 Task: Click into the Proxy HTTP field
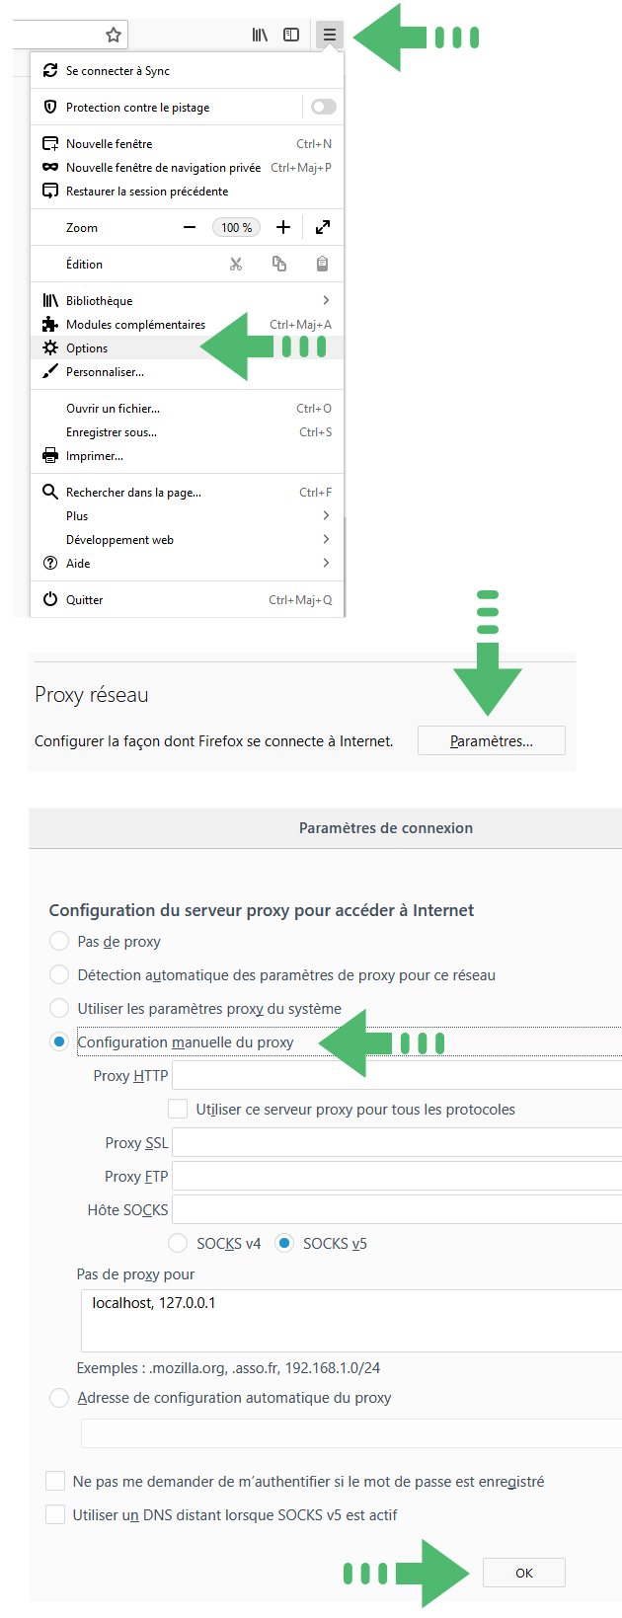[397, 1075]
